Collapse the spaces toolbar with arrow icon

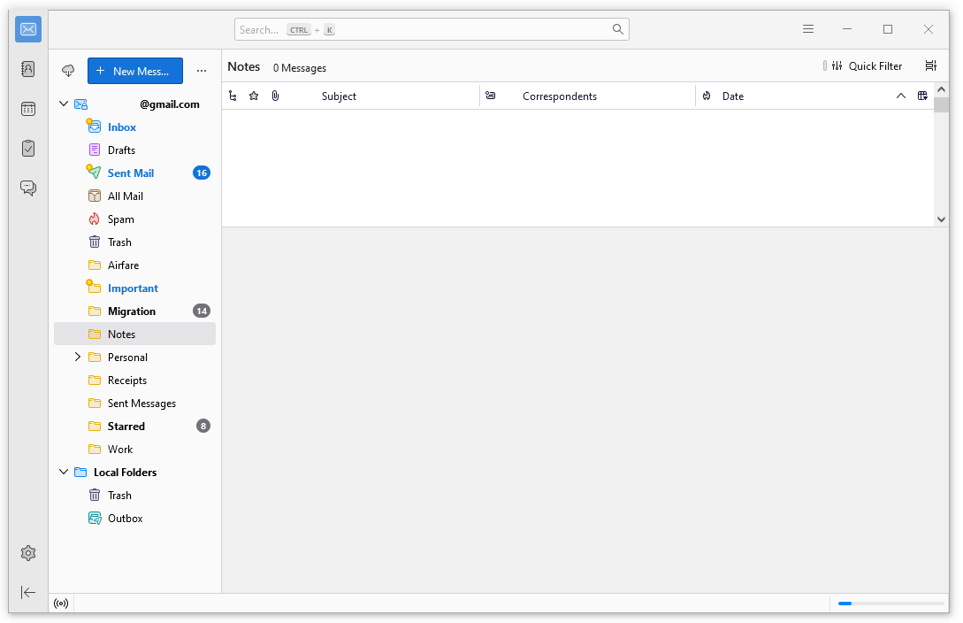(x=28, y=592)
